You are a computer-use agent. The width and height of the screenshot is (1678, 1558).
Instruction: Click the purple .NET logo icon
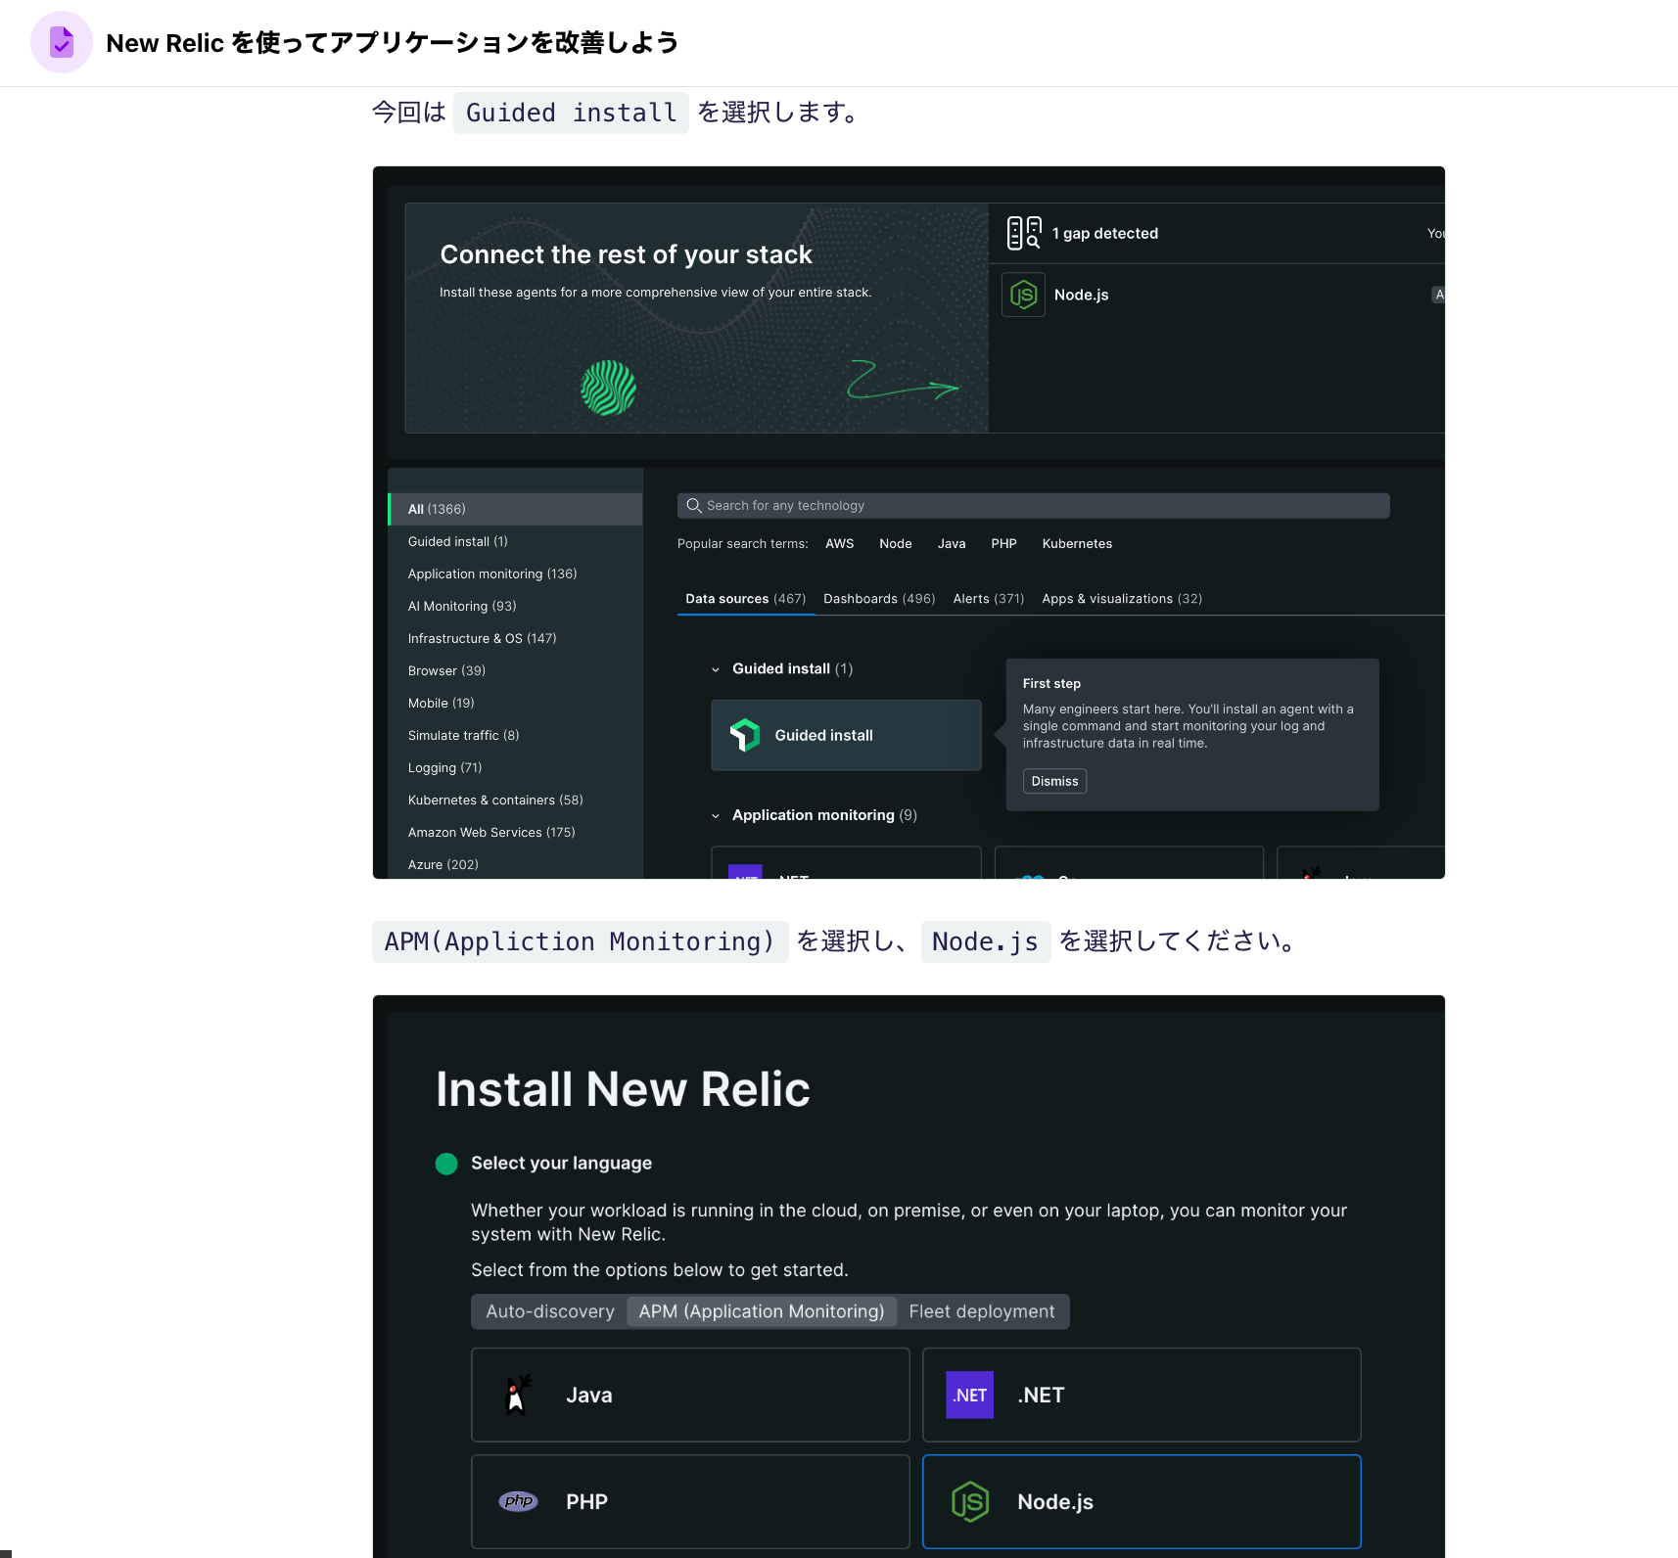(969, 1395)
